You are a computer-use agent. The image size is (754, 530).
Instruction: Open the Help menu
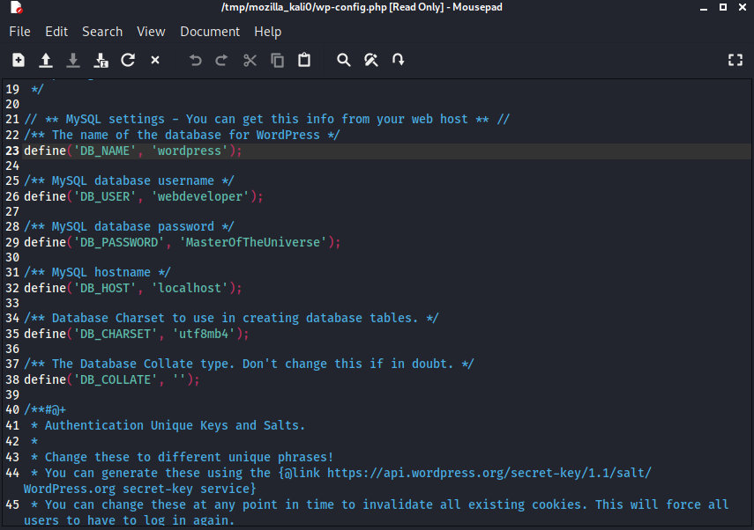tap(267, 32)
